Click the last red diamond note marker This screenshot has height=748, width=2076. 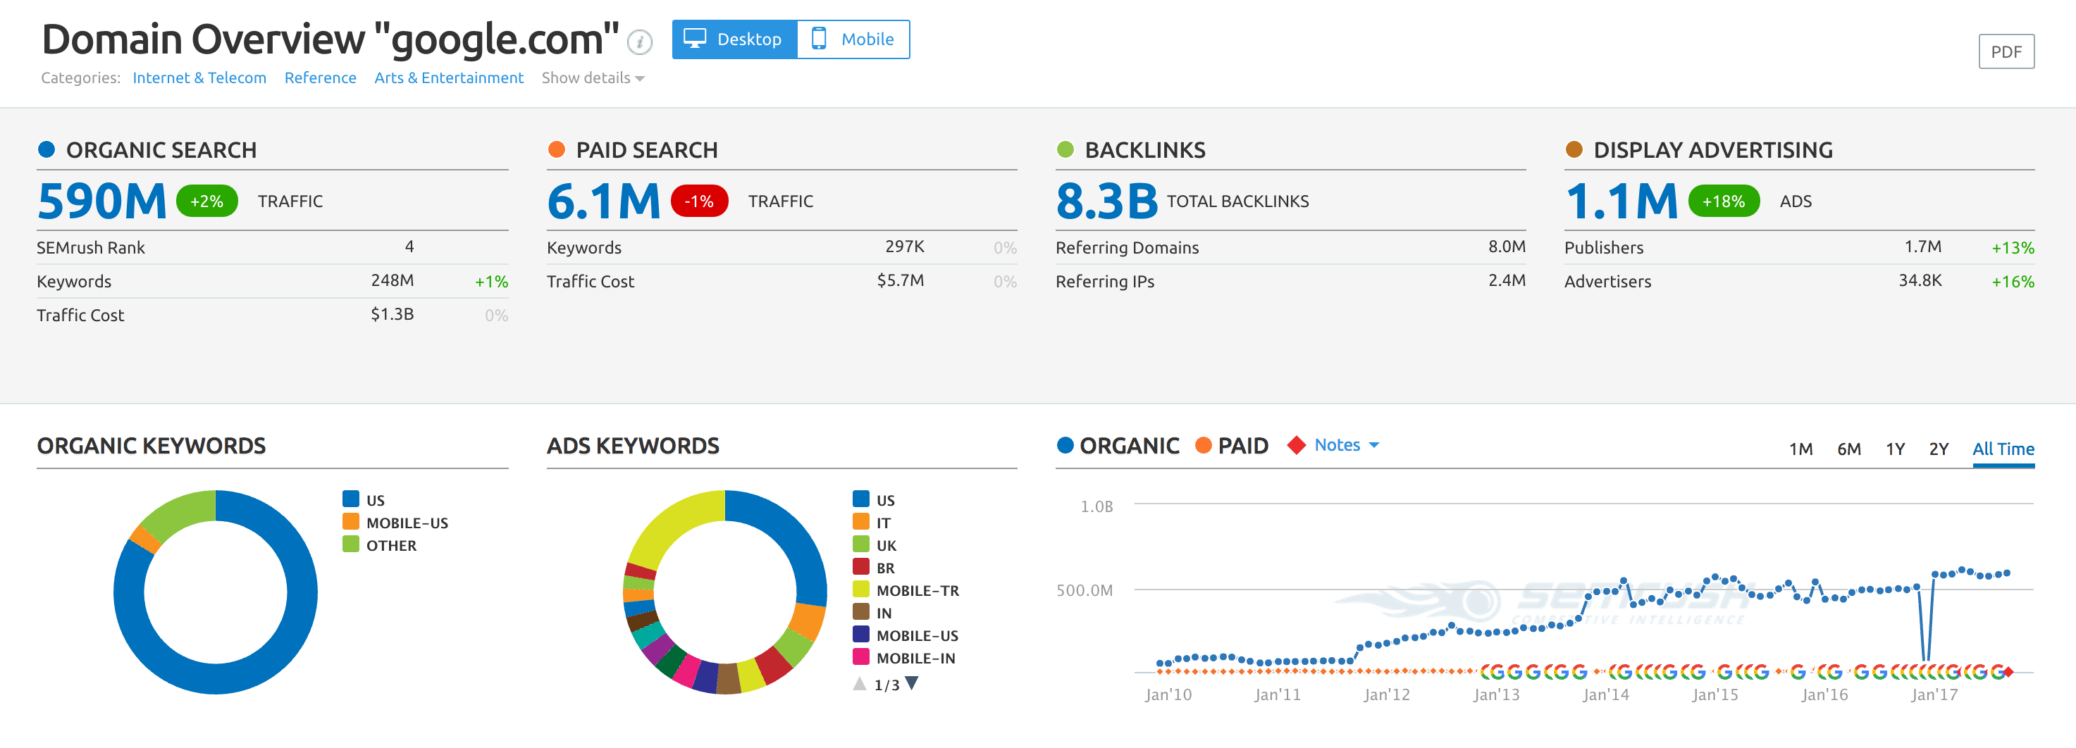2008,671
